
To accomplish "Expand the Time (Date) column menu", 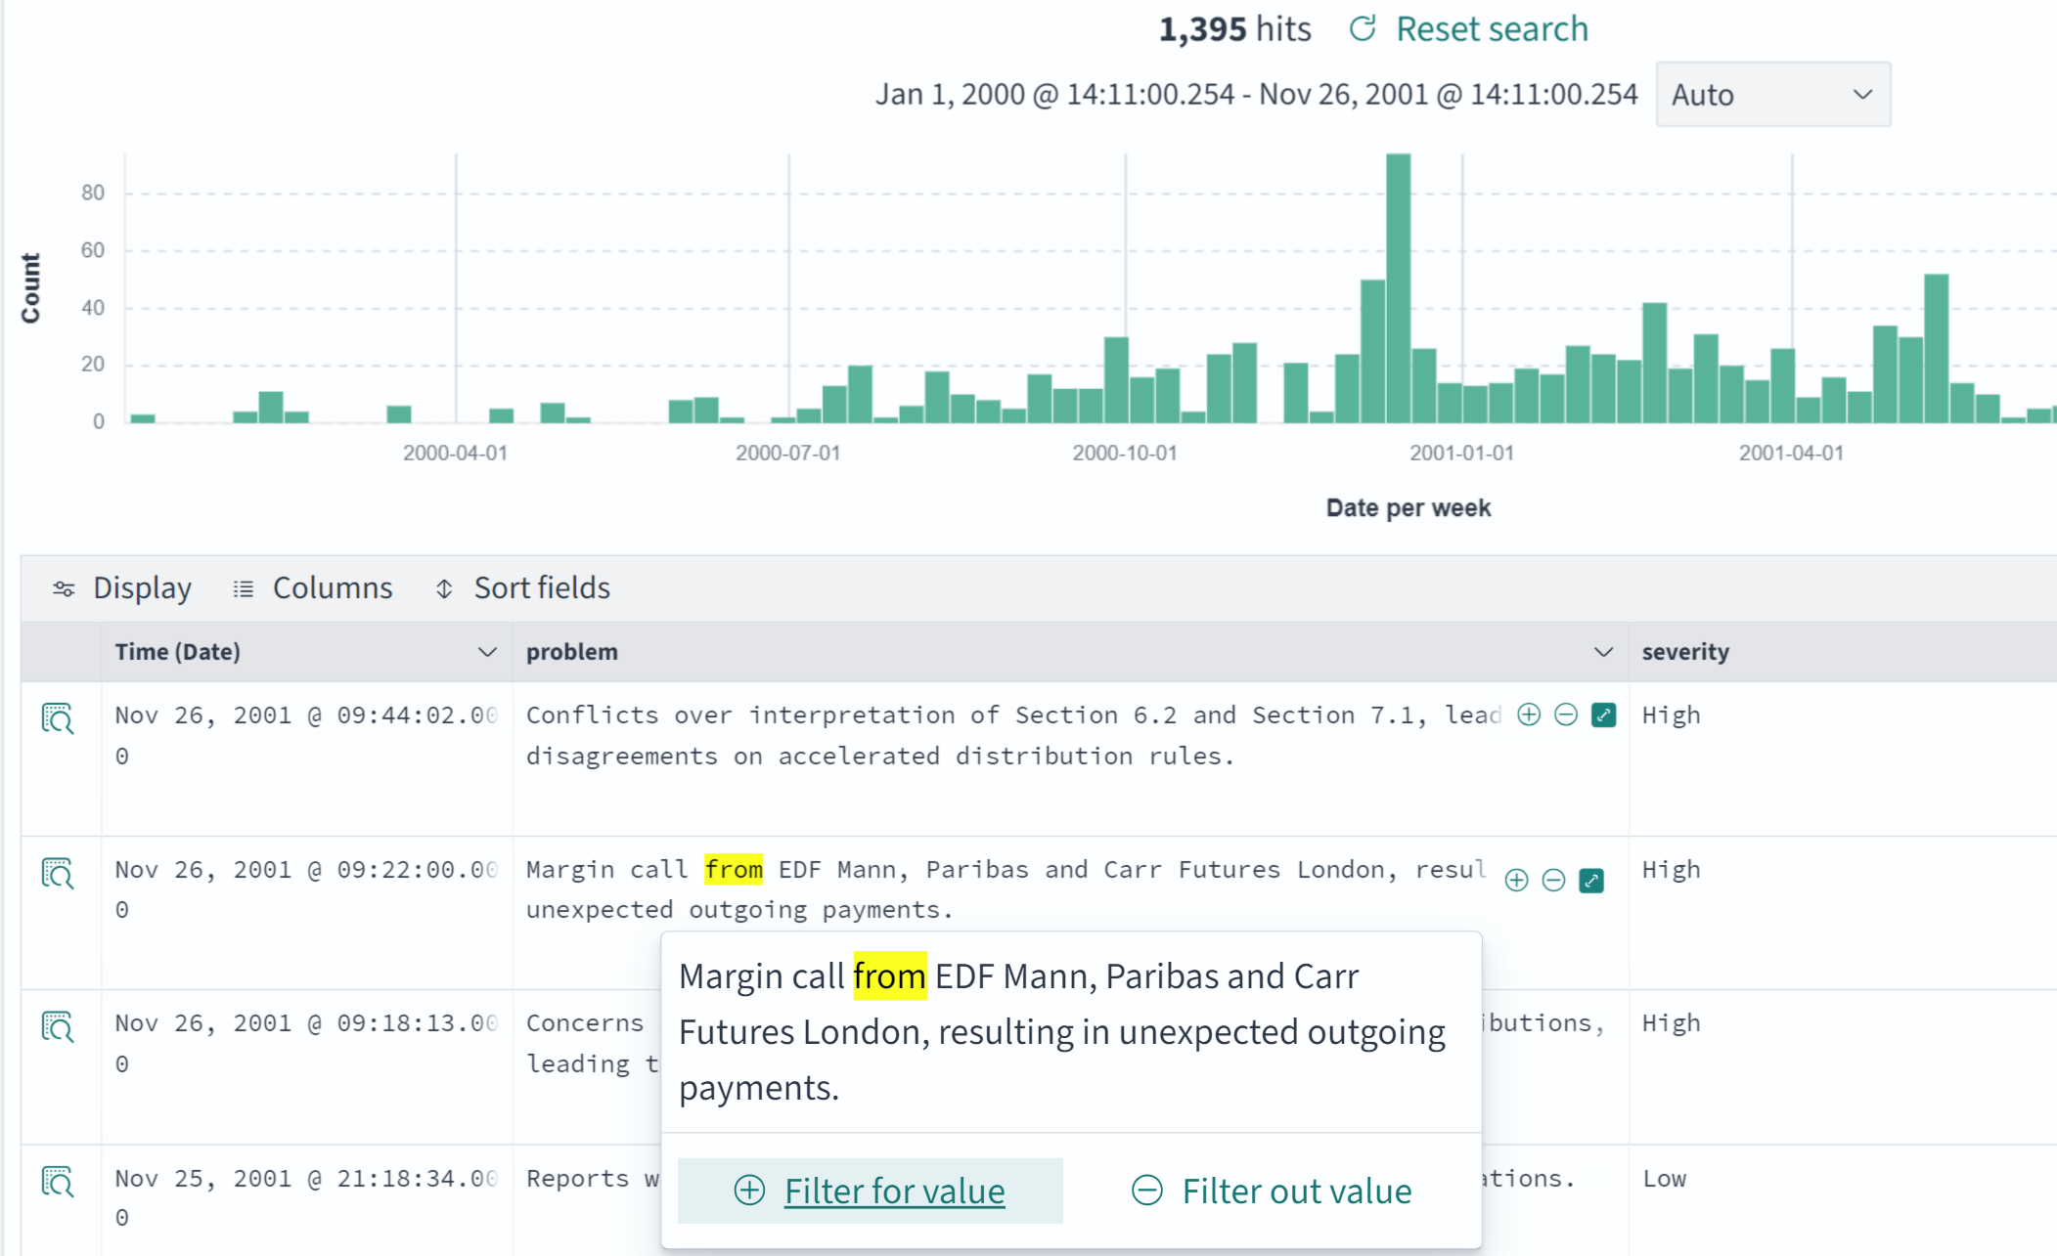I will 486,652.
